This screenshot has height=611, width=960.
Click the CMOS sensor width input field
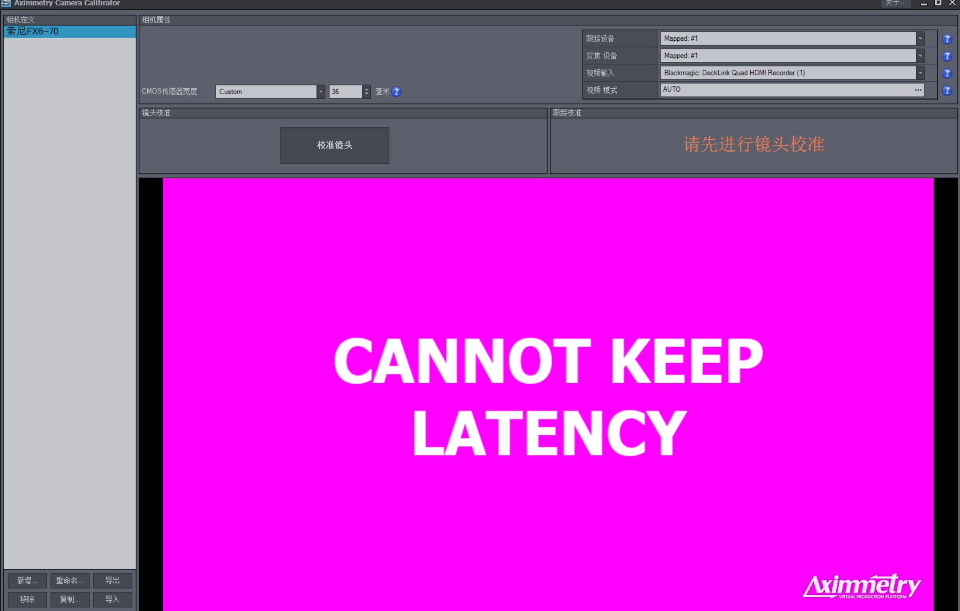click(x=347, y=91)
